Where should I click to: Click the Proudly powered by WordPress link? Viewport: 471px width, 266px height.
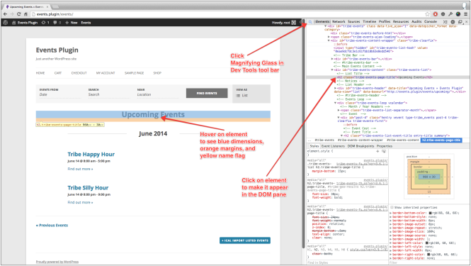[x=57, y=262]
